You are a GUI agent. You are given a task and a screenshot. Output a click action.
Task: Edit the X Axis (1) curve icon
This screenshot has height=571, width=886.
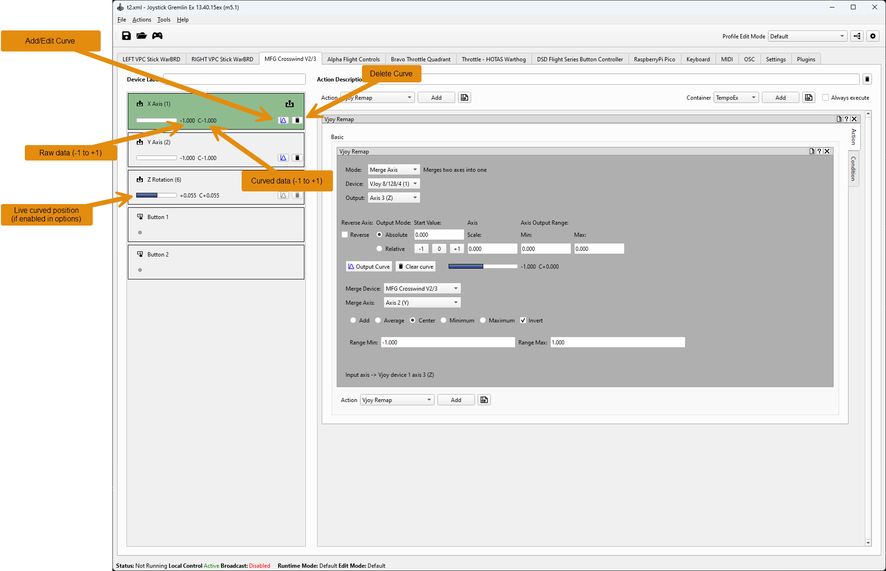pos(283,120)
